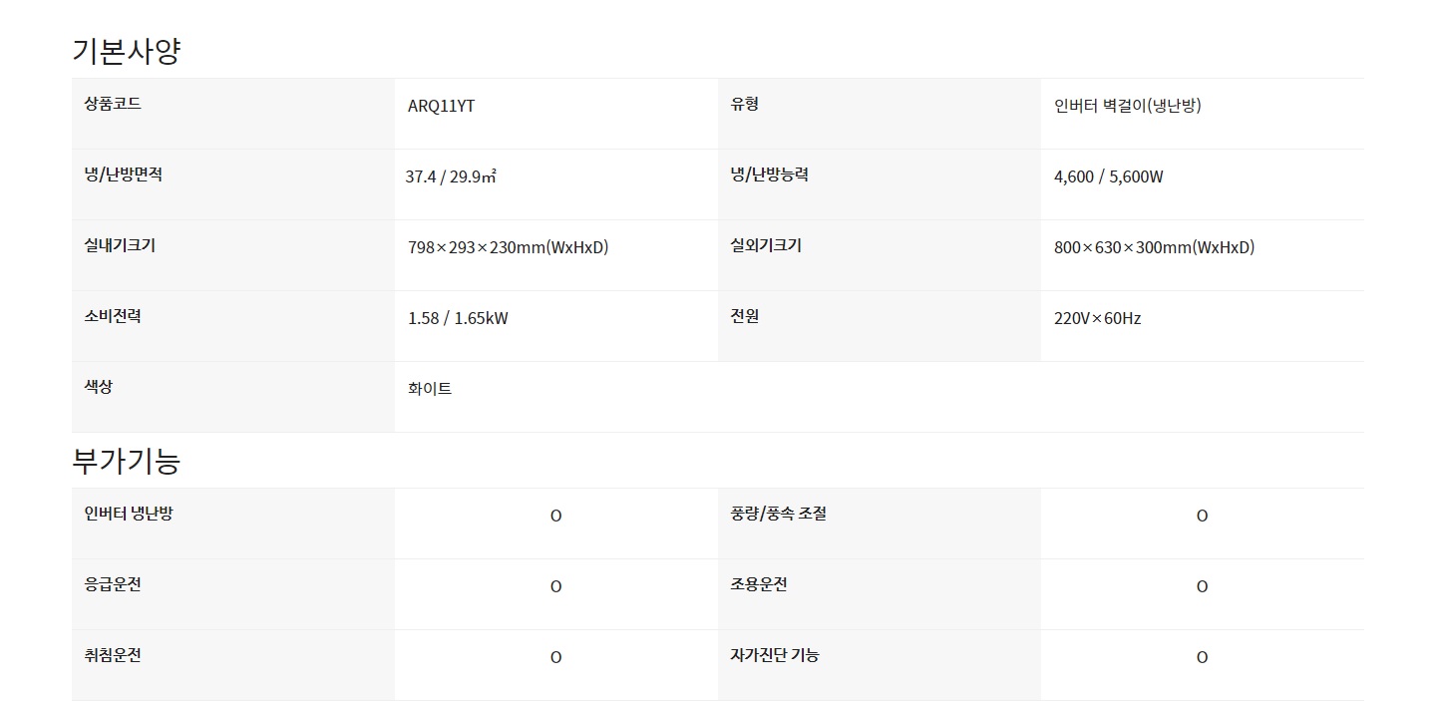Select the 37.4 / 29.9㎡ value

click(451, 176)
